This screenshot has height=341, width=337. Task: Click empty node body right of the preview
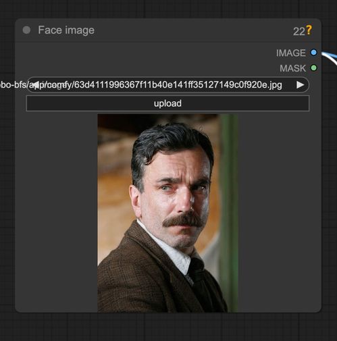click(279, 211)
